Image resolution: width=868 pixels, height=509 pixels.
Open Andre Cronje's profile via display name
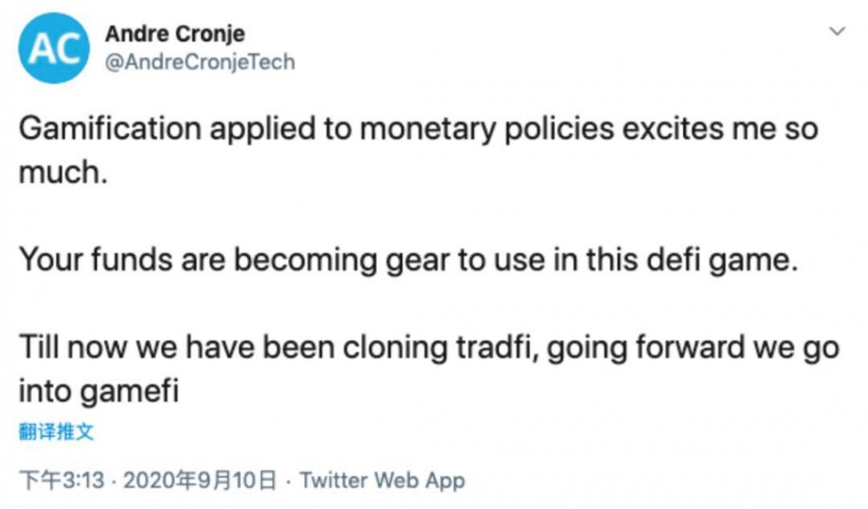[x=174, y=35]
